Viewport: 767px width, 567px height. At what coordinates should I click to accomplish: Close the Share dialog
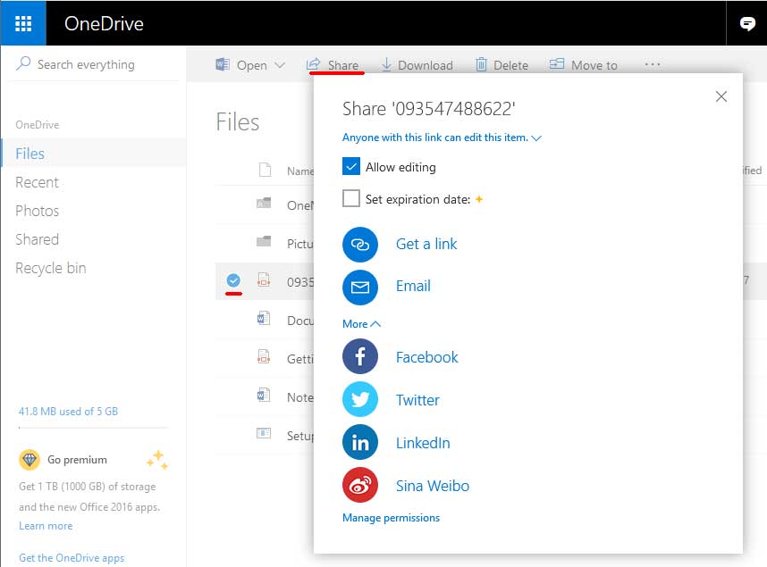[721, 96]
